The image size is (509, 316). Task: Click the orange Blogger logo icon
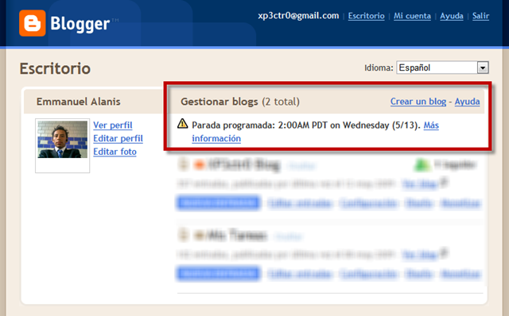pos(32,23)
